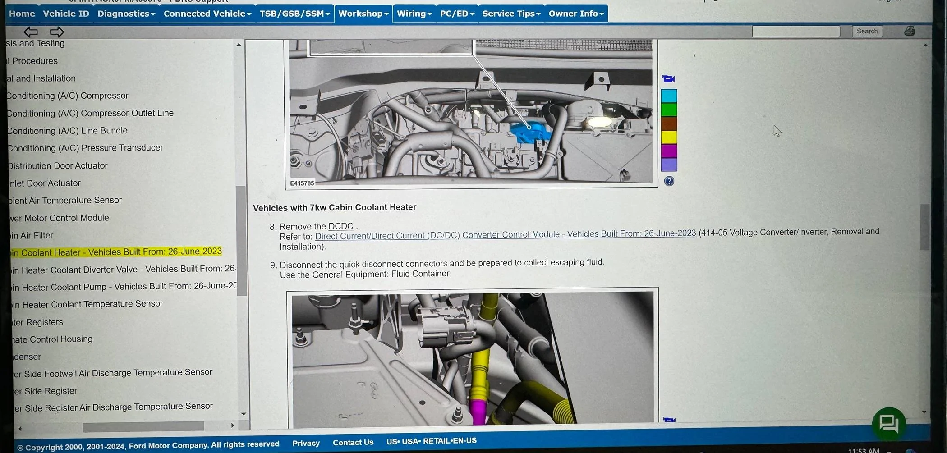Click the Search button
This screenshot has height=453, width=947.
867,31
